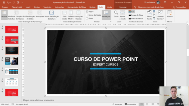Open the Formatar image tools tab
The image size is (189, 106).
coord(123,7)
